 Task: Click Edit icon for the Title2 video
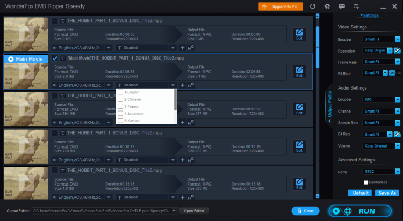coord(299,35)
